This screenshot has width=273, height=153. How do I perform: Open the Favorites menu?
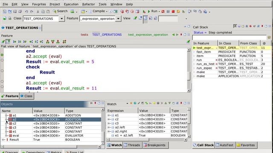[x=39, y=4]
